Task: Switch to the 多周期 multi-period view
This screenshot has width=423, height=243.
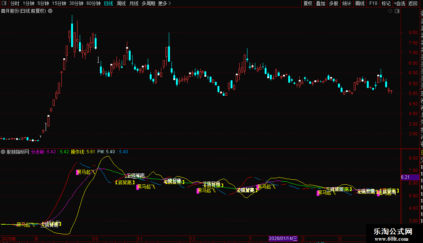Action: (x=149, y=3)
